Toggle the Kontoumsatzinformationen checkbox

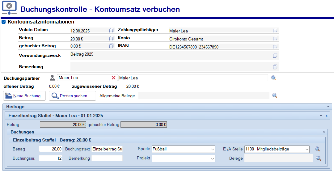click(4, 22)
